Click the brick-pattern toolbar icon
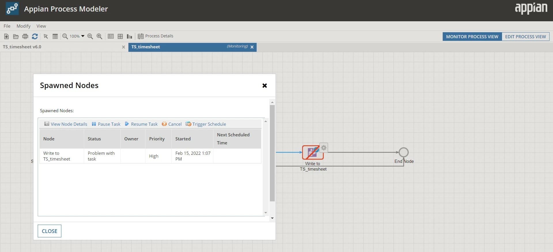The image size is (553, 252). pos(111,36)
